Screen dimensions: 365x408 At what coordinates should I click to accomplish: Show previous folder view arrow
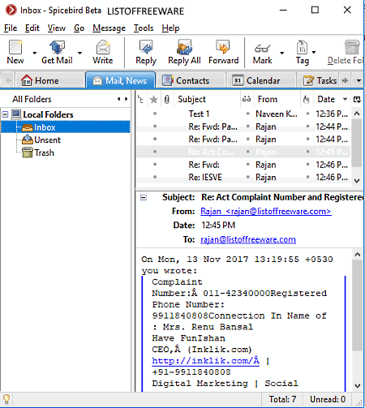click(x=119, y=99)
